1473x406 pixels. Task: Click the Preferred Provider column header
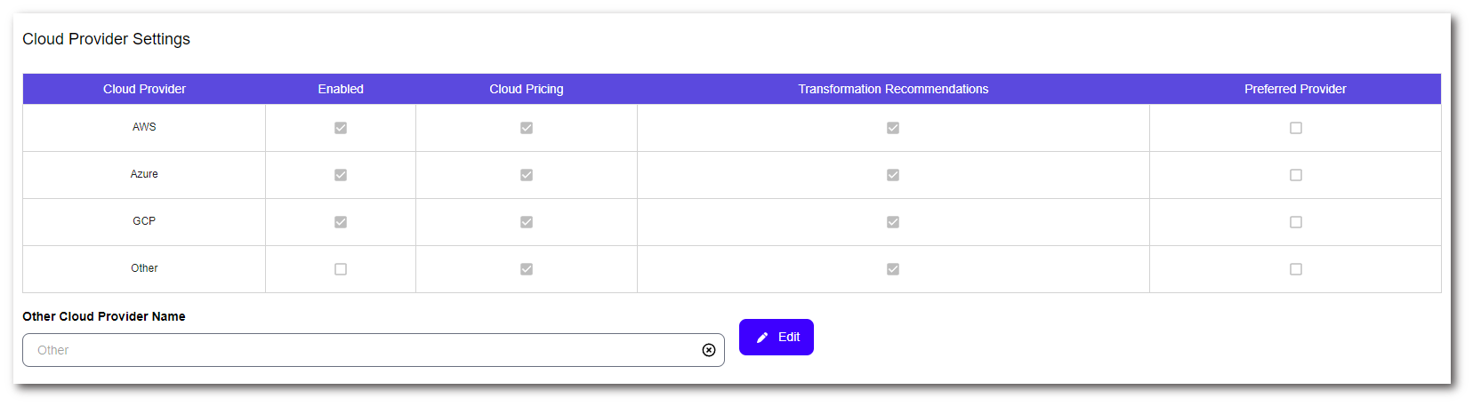click(1295, 89)
